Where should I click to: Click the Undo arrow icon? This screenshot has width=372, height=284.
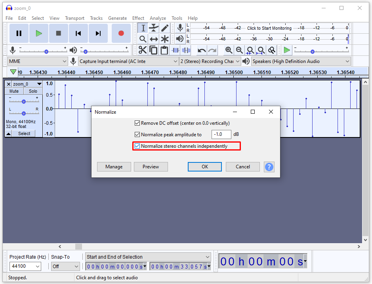click(202, 50)
